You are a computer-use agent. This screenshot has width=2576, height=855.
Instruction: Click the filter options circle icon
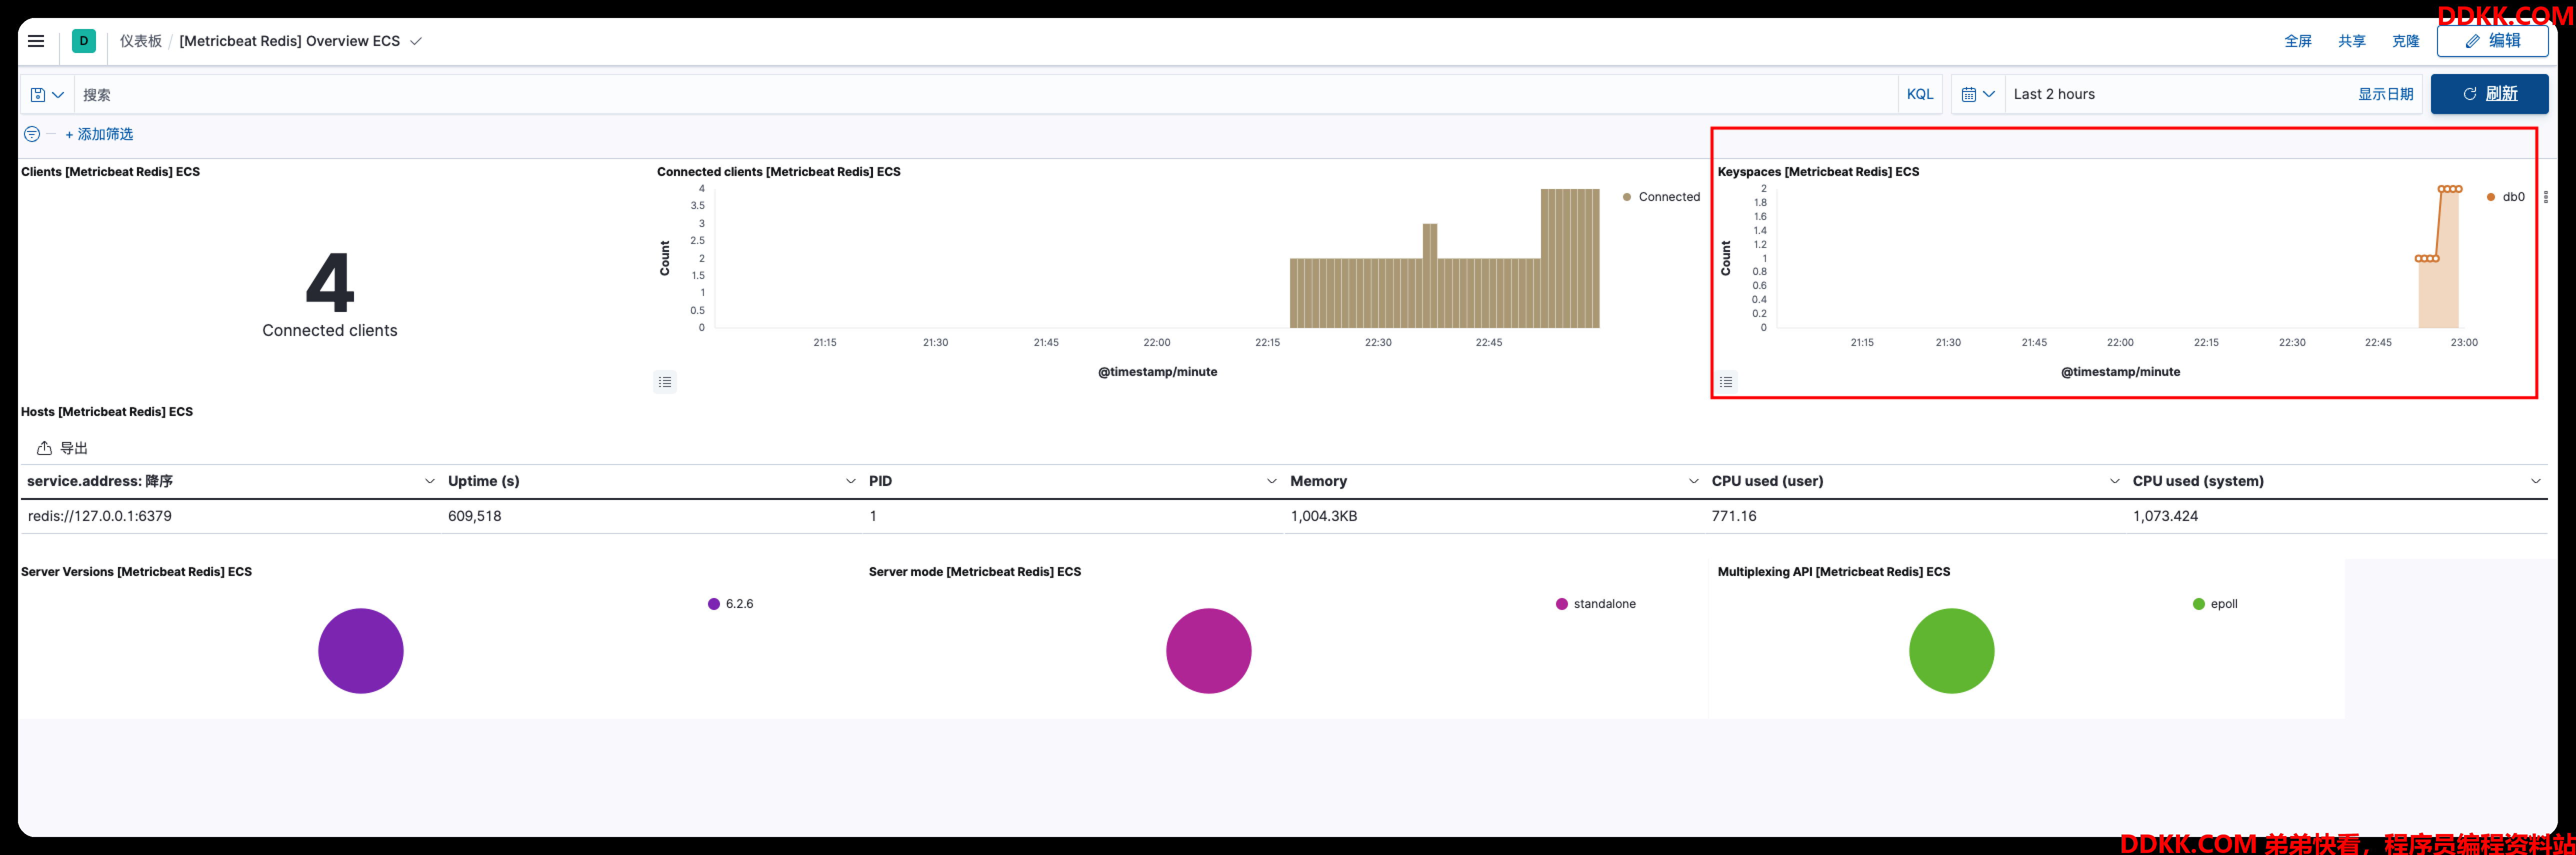32,134
